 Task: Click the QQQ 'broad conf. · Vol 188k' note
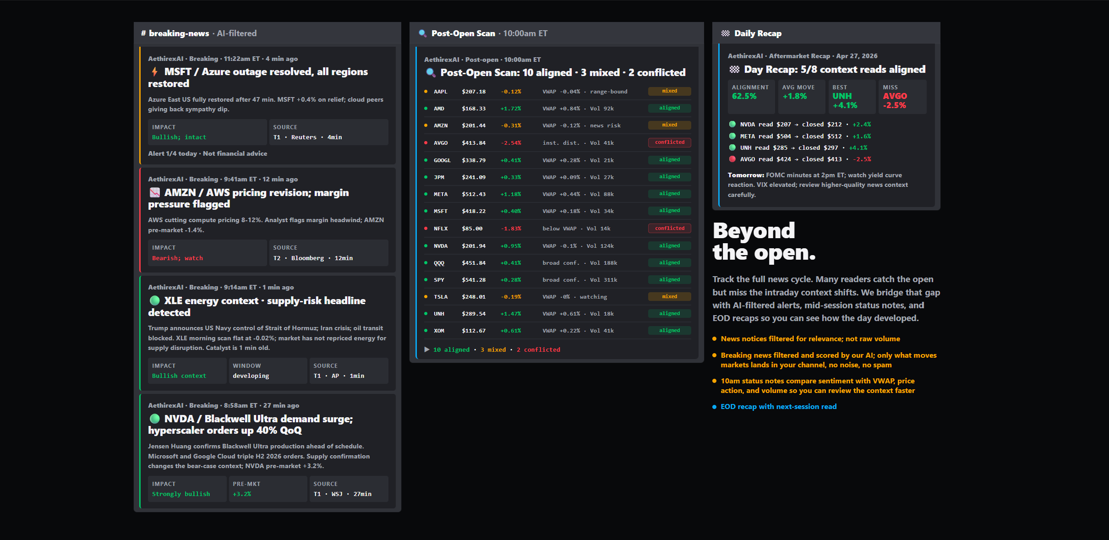580,263
